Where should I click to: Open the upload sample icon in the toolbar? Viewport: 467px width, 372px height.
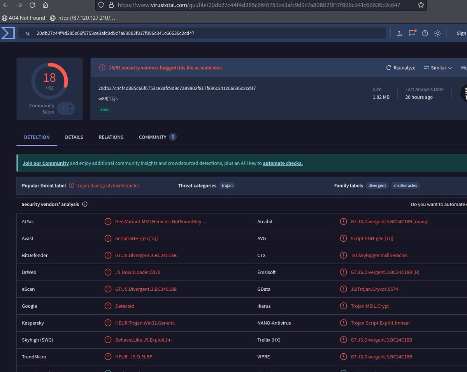coord(399,33)
